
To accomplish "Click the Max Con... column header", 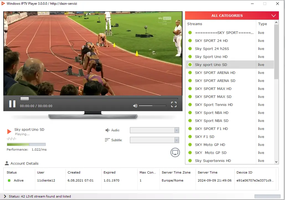I will coord(148,172).
